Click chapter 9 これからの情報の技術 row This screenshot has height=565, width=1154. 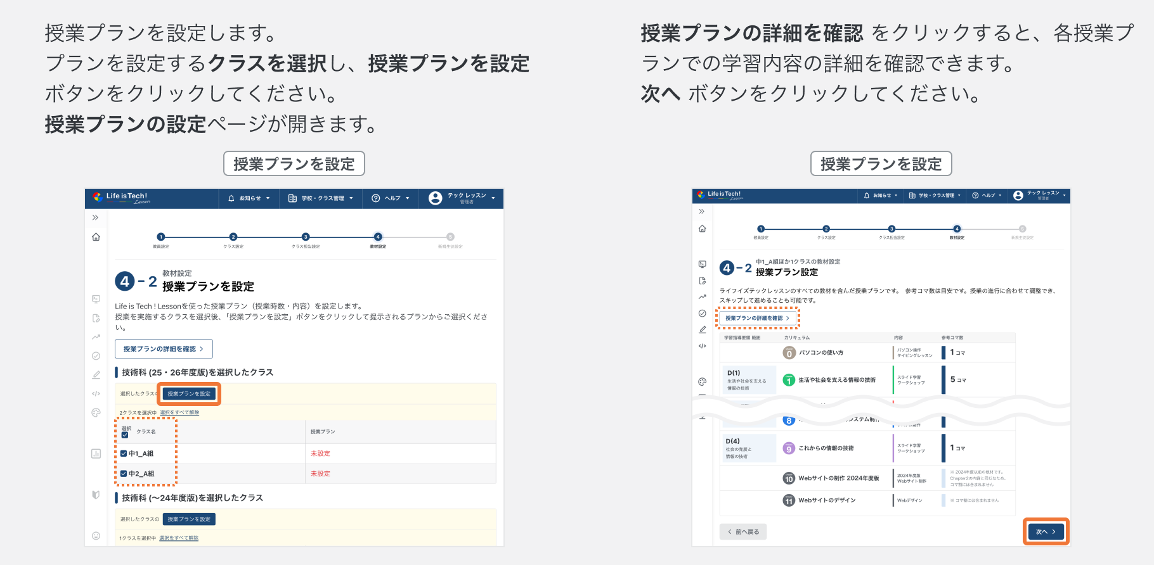[x=867, y=448]
